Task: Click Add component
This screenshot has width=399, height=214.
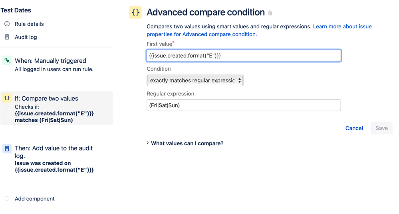Action: pyautogui.click(x=35, y=199)
